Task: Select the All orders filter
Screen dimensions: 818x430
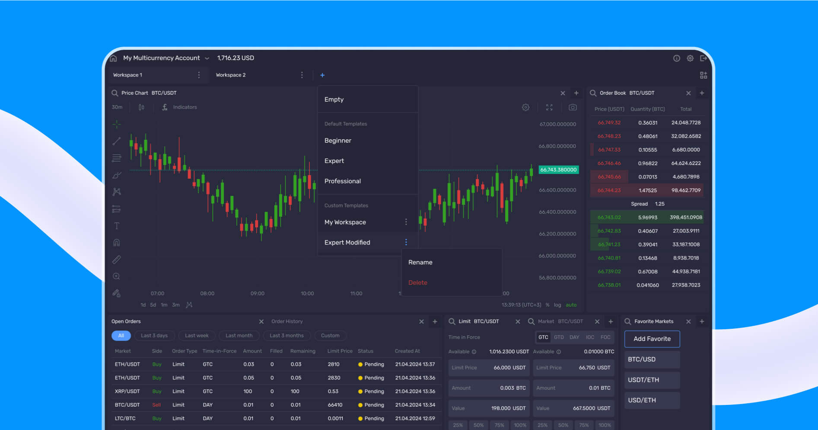Action: pos(121,336)
